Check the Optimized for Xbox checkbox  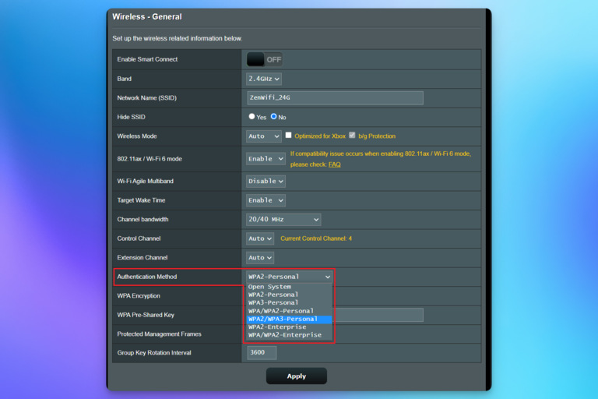(289, 135)
